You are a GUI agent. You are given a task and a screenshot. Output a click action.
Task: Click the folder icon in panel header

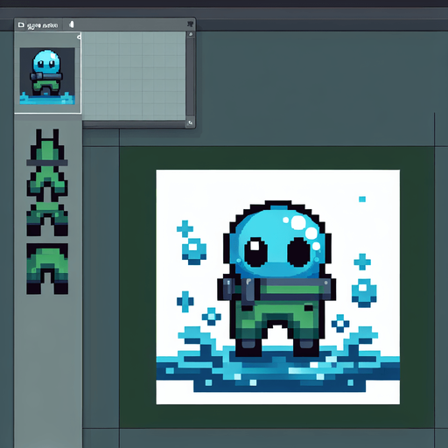(x=21, y=25)
